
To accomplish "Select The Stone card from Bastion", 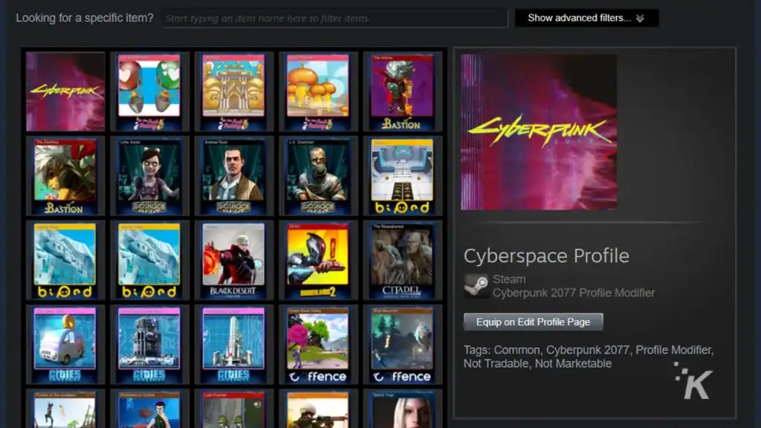I will (402, 89).
